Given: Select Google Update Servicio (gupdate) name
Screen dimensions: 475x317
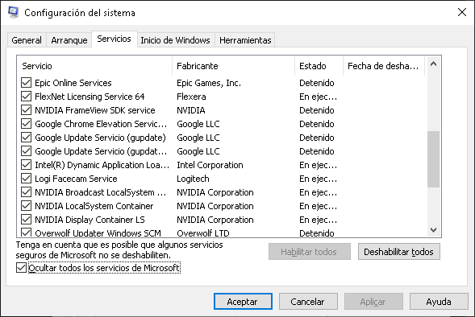Looking at the screenshot, I should coord(100,138).
